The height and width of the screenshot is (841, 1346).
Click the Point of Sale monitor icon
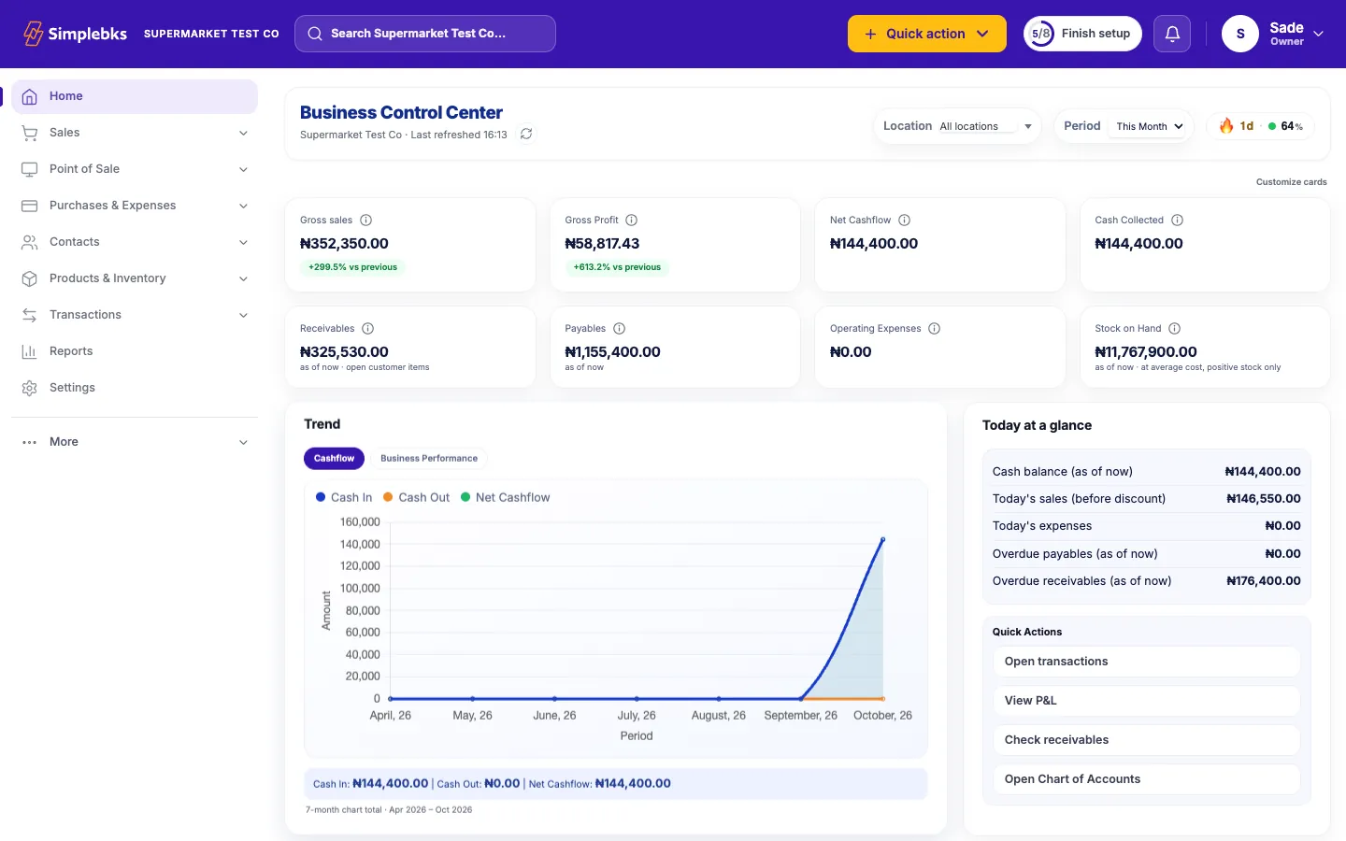(x=30, y=169)
